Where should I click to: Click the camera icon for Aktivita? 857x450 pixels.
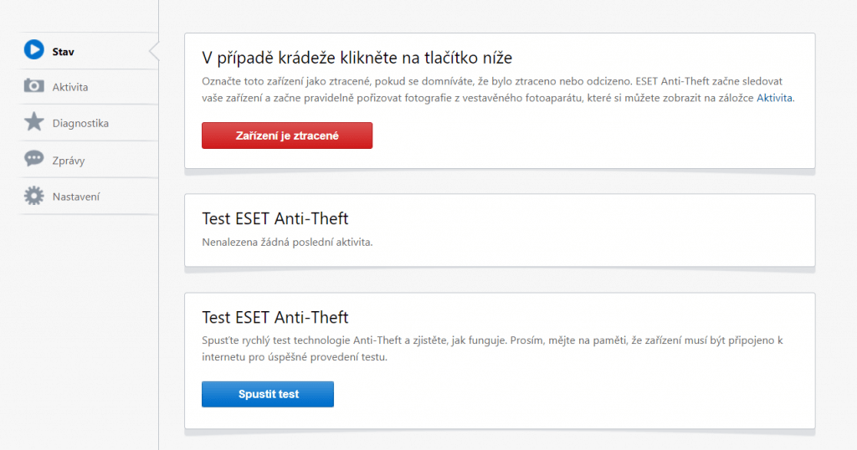tap(33, 86)
